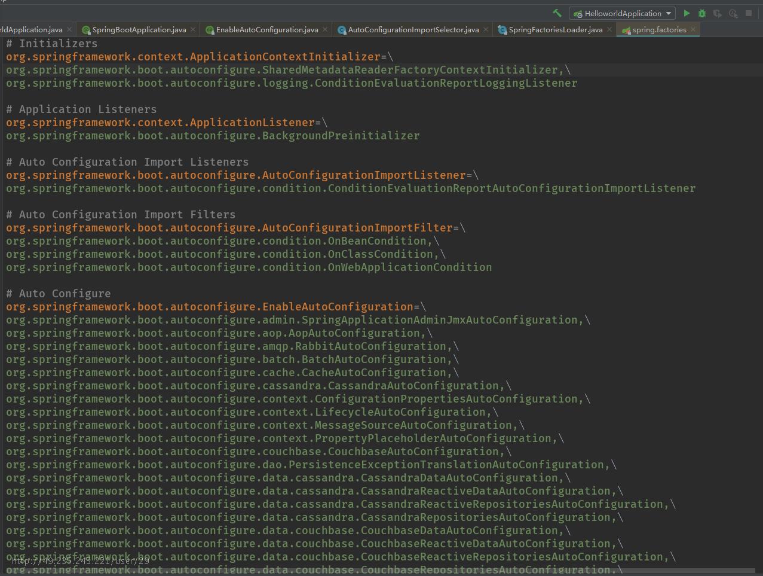Click the BackgroundPreinitializer line
763x576 pixels.
pos(213,136)
